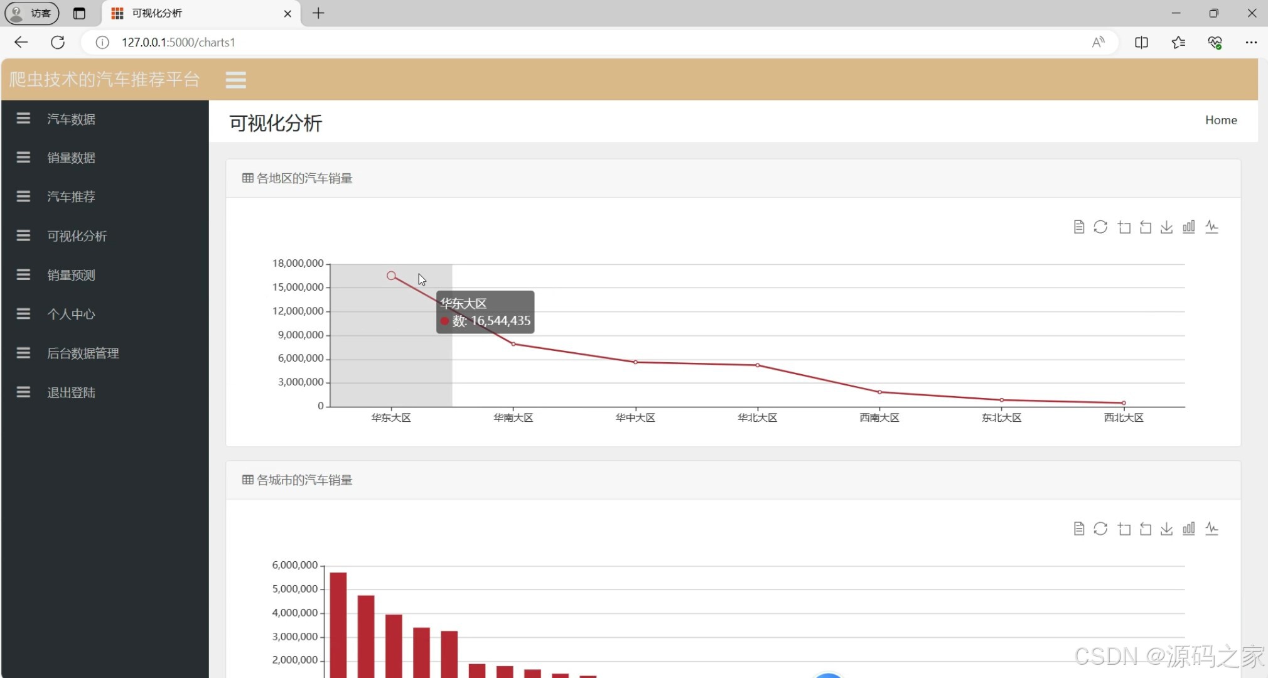Enable area zoom on the region sales chart
1268x678 pixels.
click(1124, 227)
